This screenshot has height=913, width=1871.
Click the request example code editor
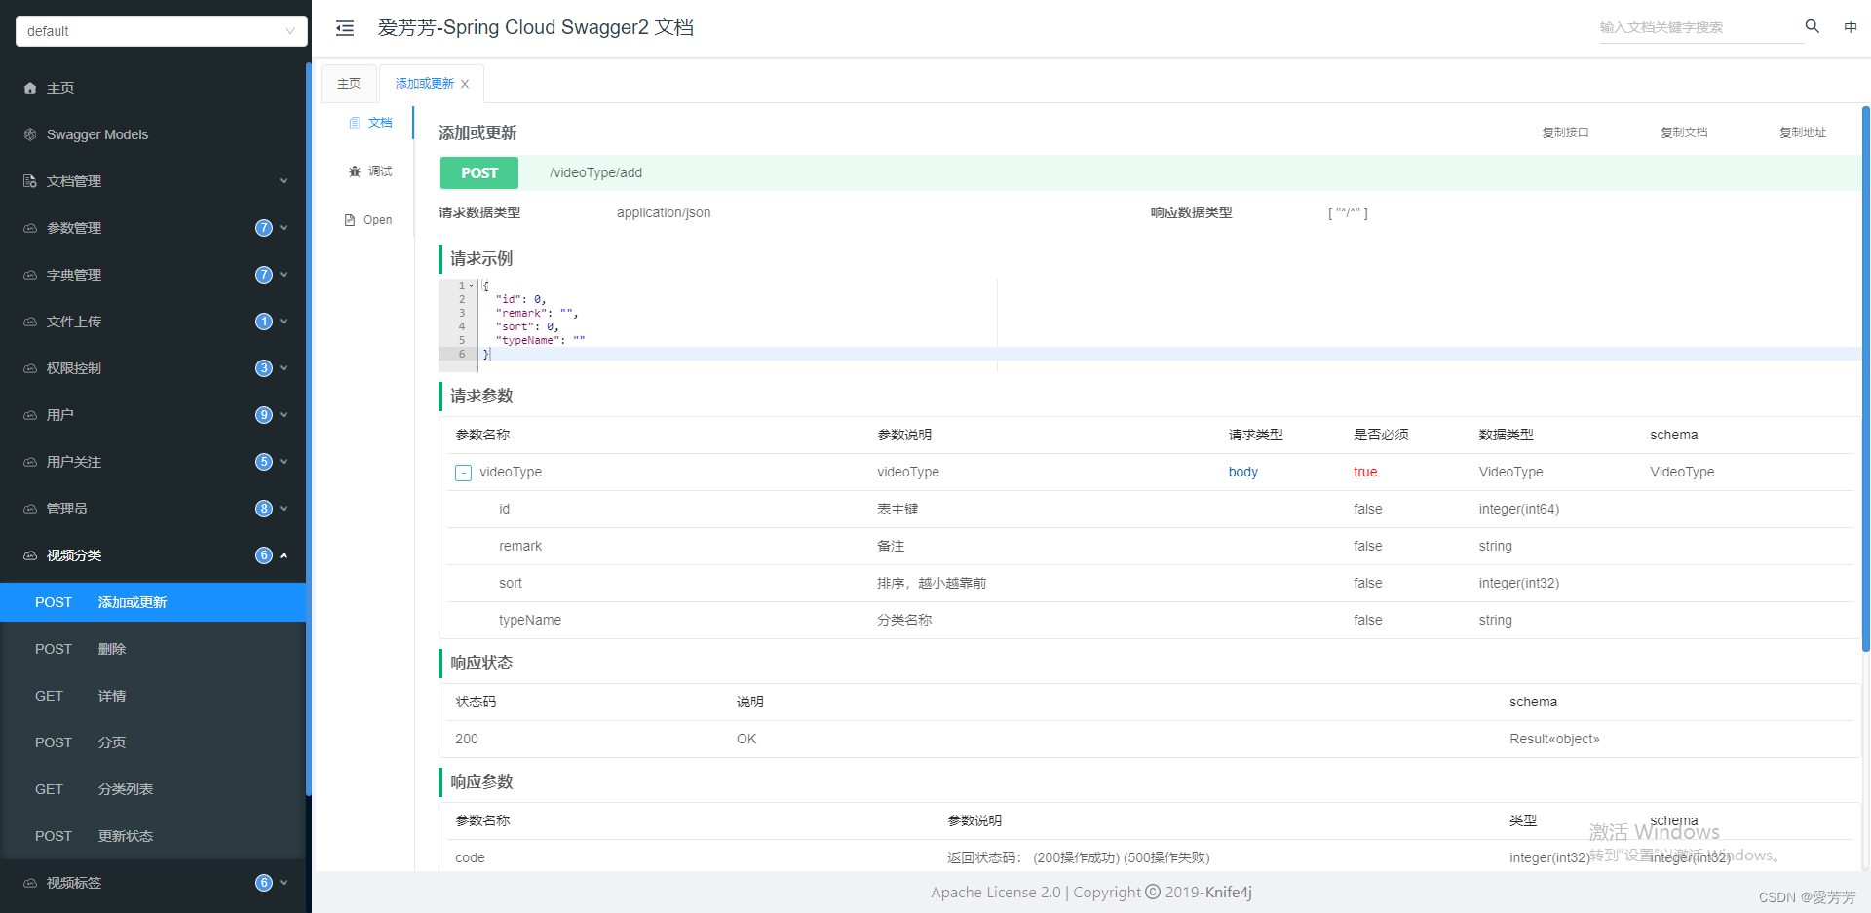tap(1150, 325)
